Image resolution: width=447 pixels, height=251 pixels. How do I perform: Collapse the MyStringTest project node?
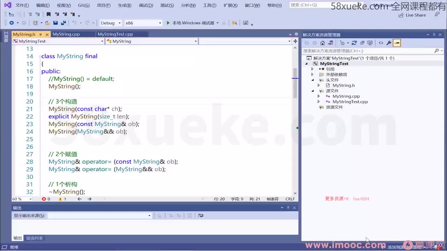click(x=307, y=64)
